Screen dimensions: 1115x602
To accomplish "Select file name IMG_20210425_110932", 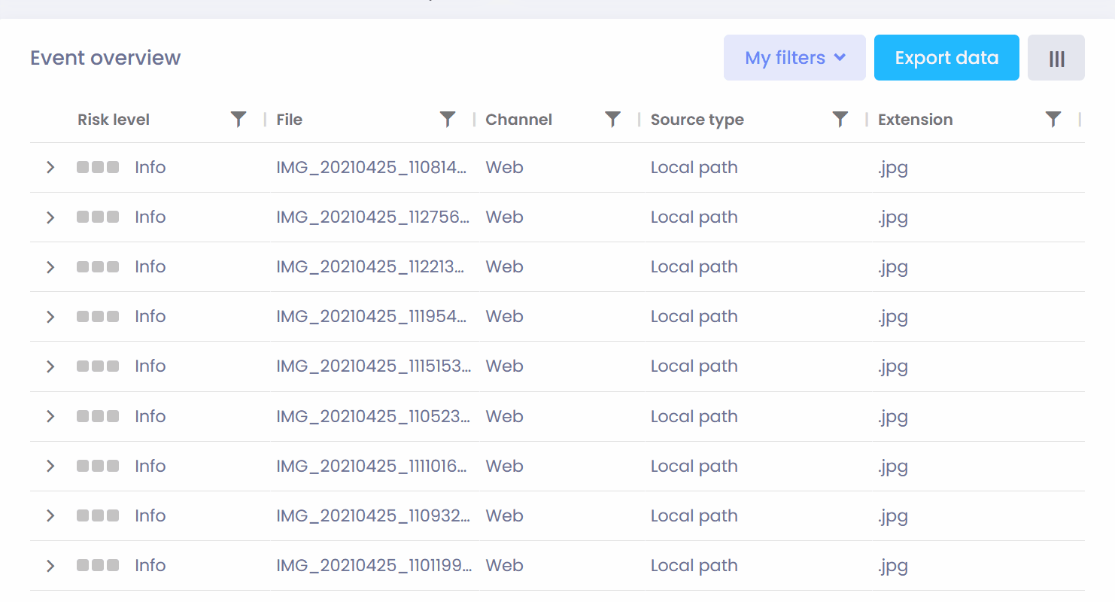I will click(x=373, y=515).
